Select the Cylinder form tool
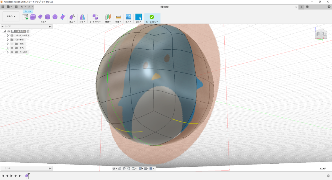This screenshot has height=180, width=332. [48, 17]
